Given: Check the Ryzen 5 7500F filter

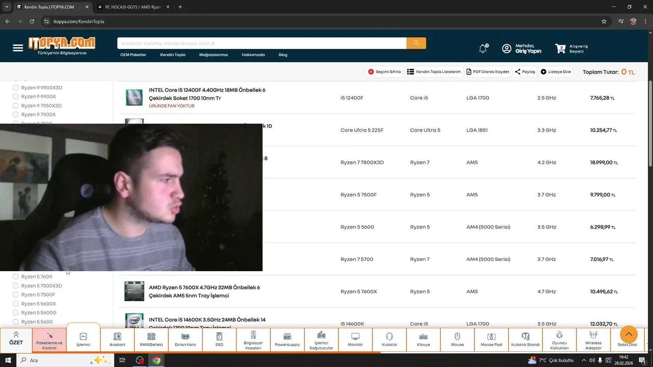Looking at the screenshot, I should (x=16, y=295).
